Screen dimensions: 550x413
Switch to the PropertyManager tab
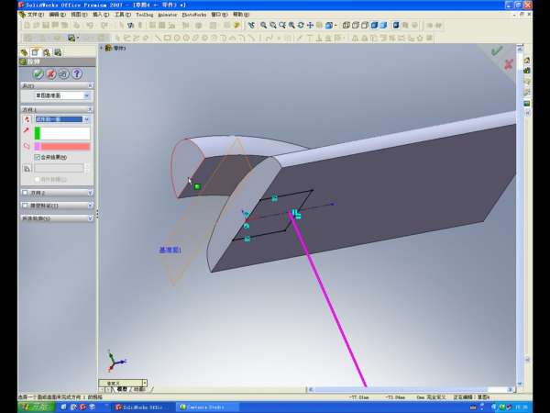(x=35, y=52)
